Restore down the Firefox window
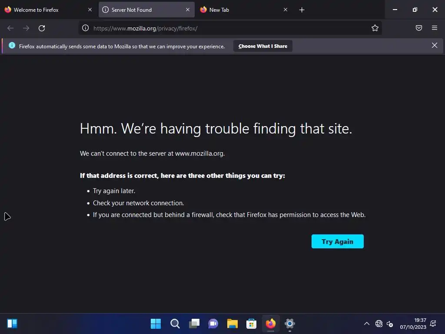Image resolution: width=445 pixels, height=334 pixels. [x=415, y=10]
